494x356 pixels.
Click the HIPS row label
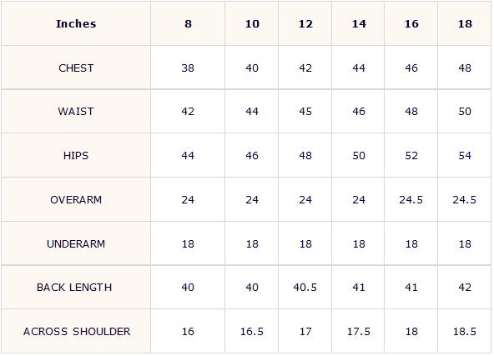pos(76,156)
